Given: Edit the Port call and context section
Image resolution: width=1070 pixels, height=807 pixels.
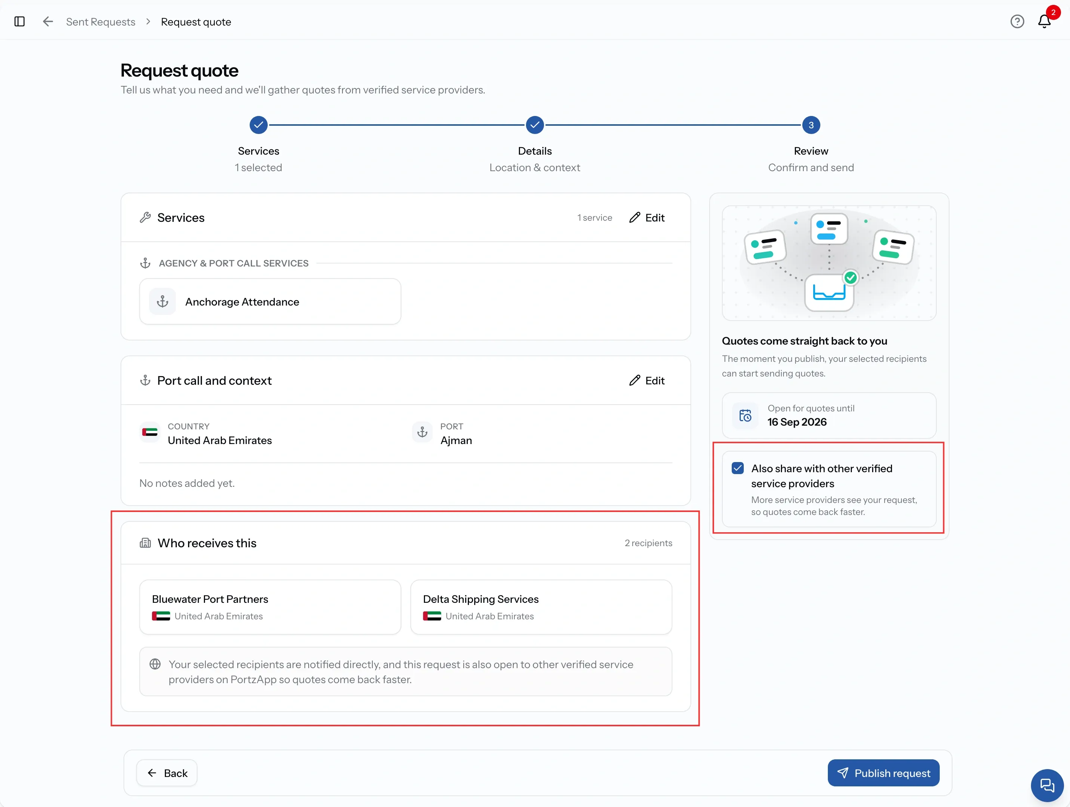Looking at the screenshot, I should (647, 381).
